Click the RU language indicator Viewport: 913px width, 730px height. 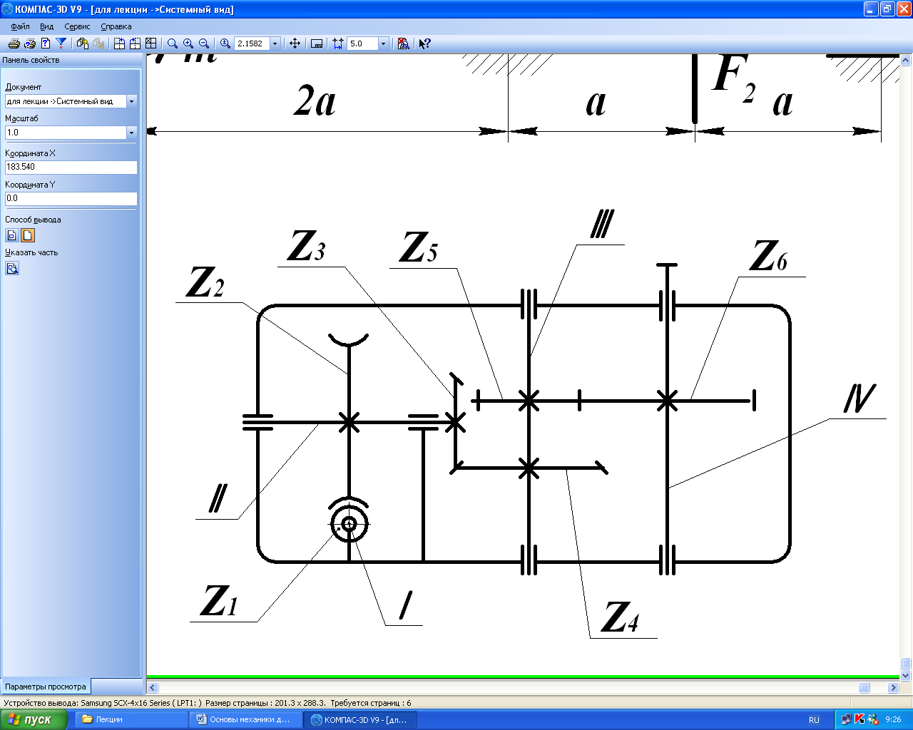click(x=814, y=720)
